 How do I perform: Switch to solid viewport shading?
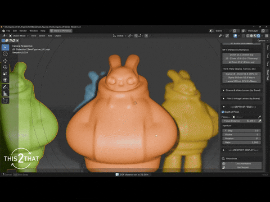click(x=251, y=36)
